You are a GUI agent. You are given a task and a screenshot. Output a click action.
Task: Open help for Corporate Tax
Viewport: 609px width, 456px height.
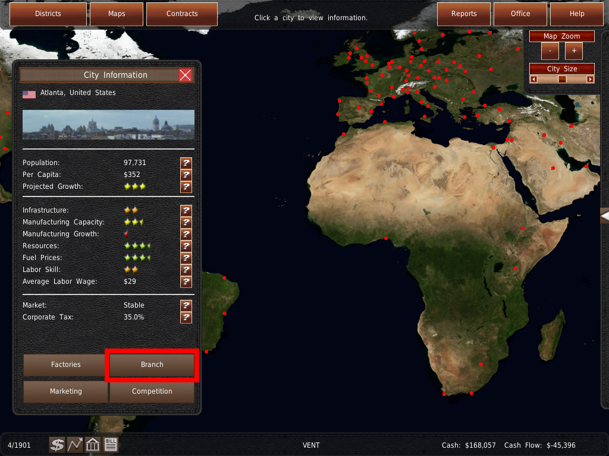pyautogui.click(x=186, y=317)
